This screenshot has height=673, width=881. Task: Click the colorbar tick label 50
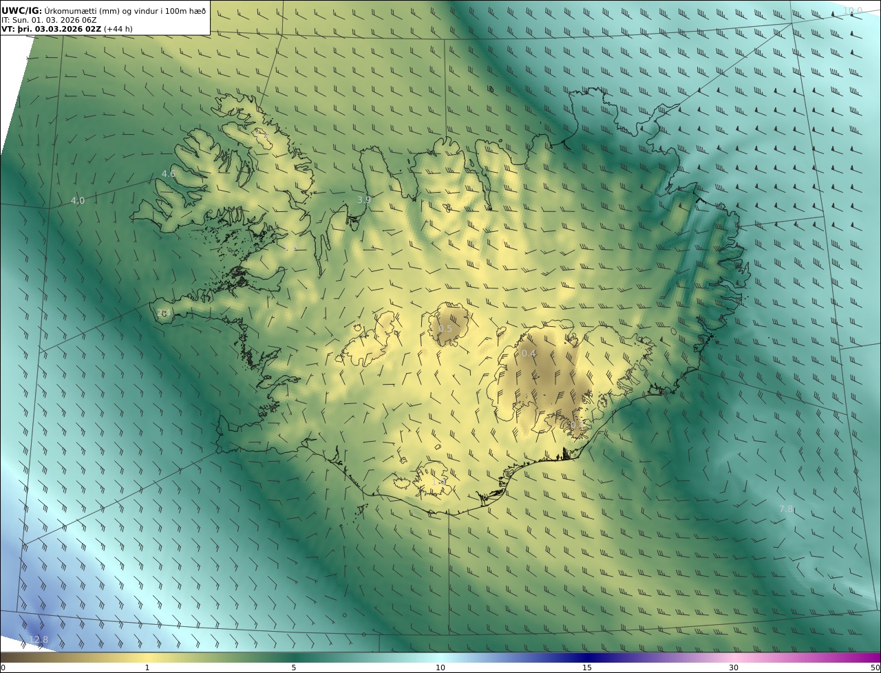click(x=875, y=667)
